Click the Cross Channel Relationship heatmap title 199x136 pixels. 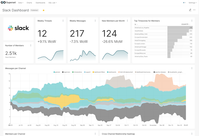[x=118, y=134]
